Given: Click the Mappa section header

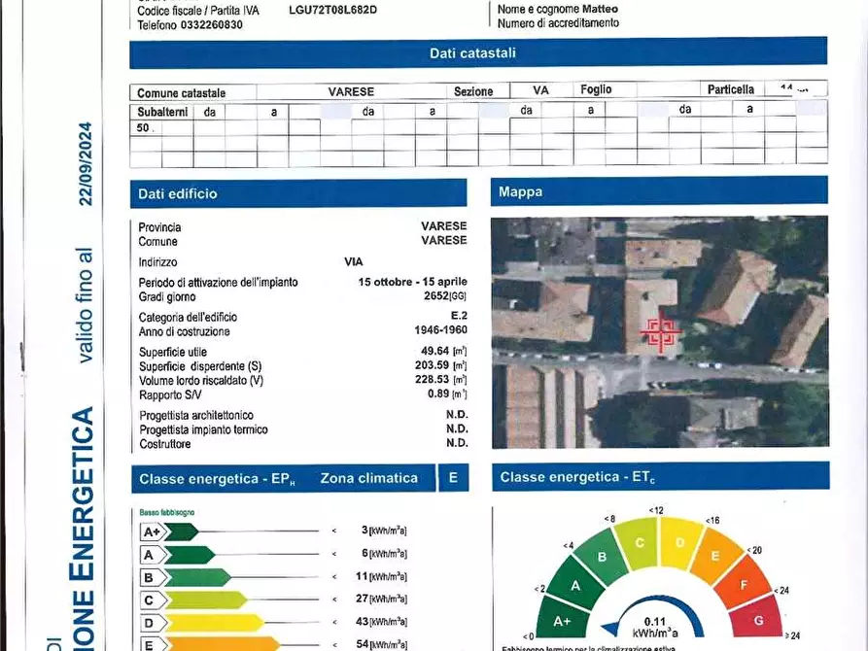Looking at the screenshot, I should pos(659,191).
